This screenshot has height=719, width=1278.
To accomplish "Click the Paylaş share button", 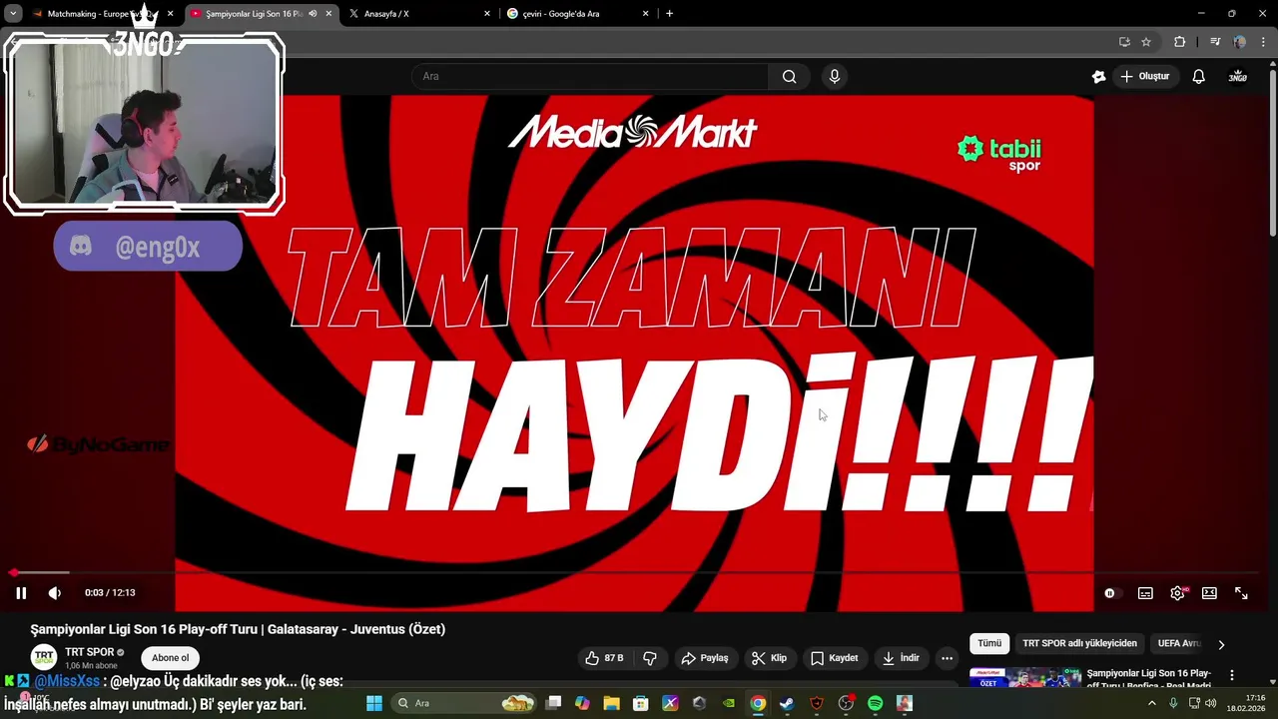I will (705, 658).
